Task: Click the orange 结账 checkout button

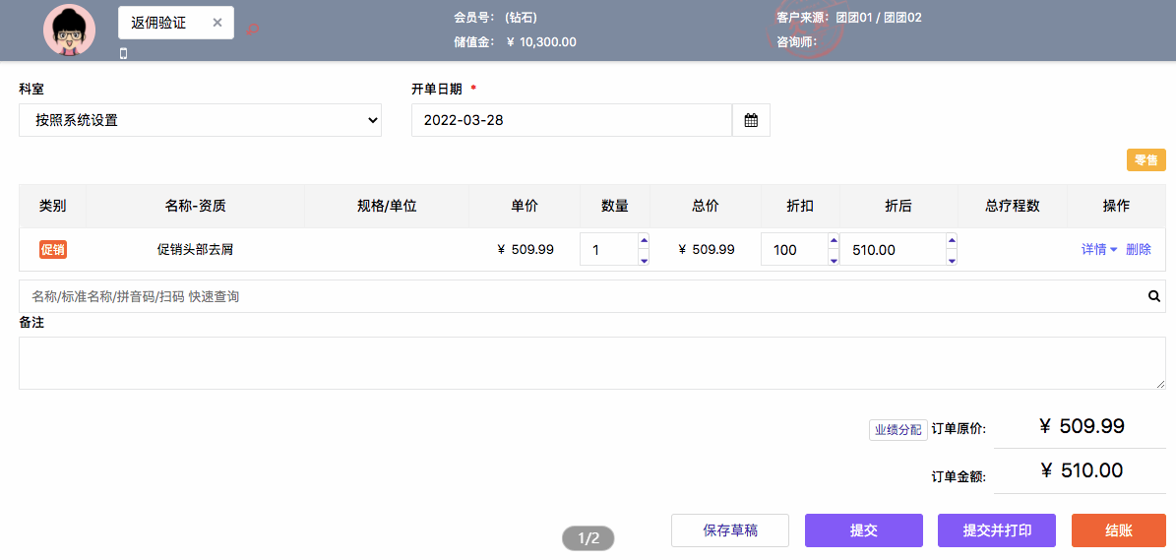Action: point(1119,530)
